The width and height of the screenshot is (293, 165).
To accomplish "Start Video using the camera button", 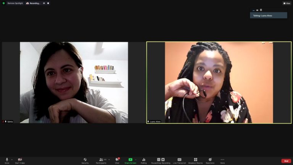I will [20, 160].
